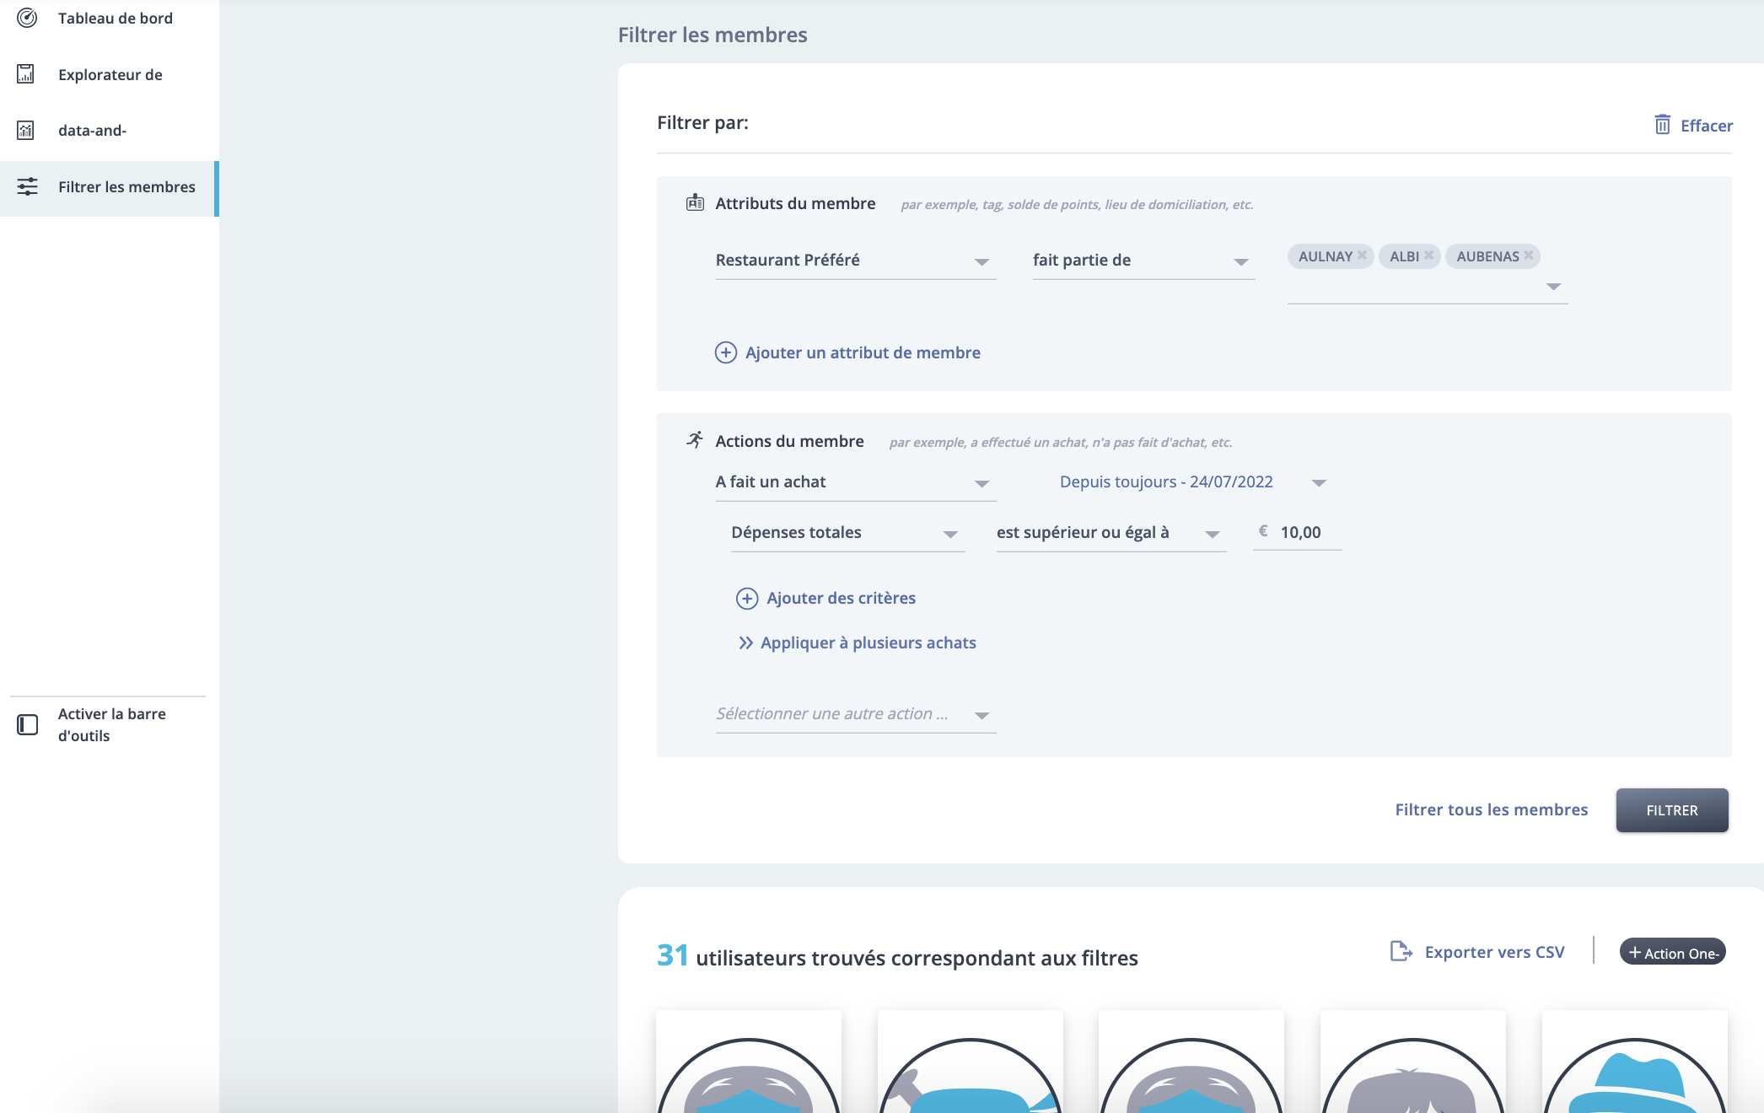Screen dimensions: 1764x1113
Task: Open Sélectionner une autre action dropdown
Action: click(856, 714)
